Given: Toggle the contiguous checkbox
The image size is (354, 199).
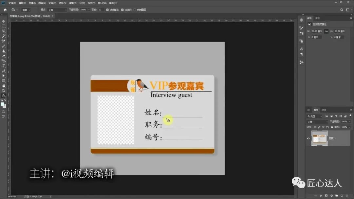Looking at the screenshot, I should coord(122,10).
